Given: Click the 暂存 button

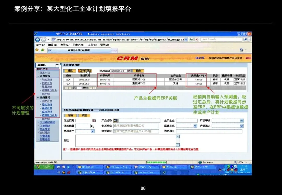Looking at the screenshot, I should click(x=70, y=115).
